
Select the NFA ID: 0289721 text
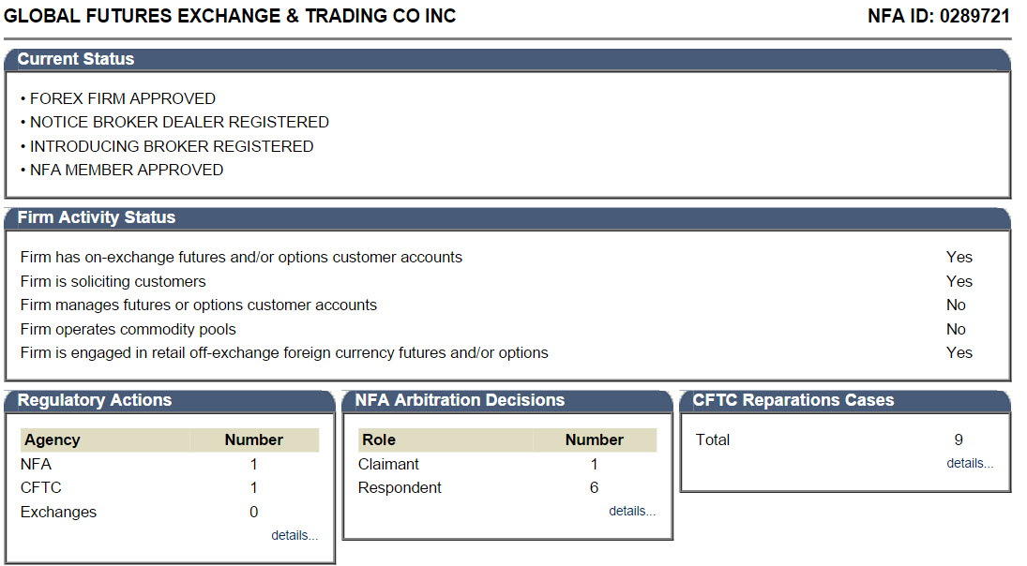(x=939, y=16)
